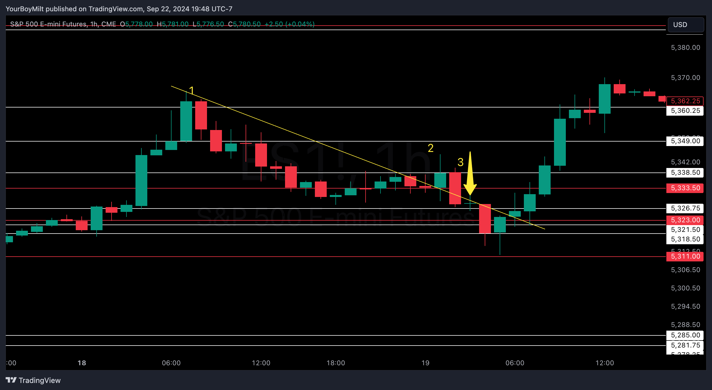The width and height of the screenshot is (712, 390).
Task: Click the 5,285.00 price level label
Action: tap(685, 335)
